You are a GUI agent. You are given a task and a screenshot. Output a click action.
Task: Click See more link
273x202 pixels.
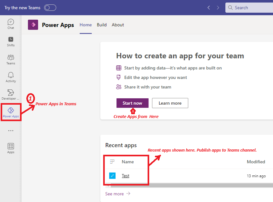click(118, 194)
